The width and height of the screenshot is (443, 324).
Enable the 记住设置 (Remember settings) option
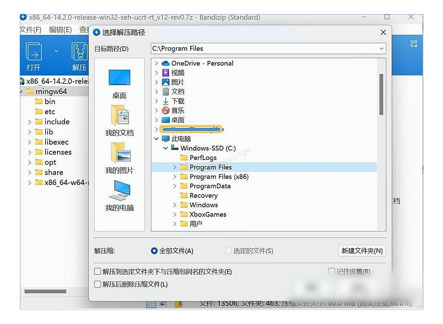pos(332,271)
